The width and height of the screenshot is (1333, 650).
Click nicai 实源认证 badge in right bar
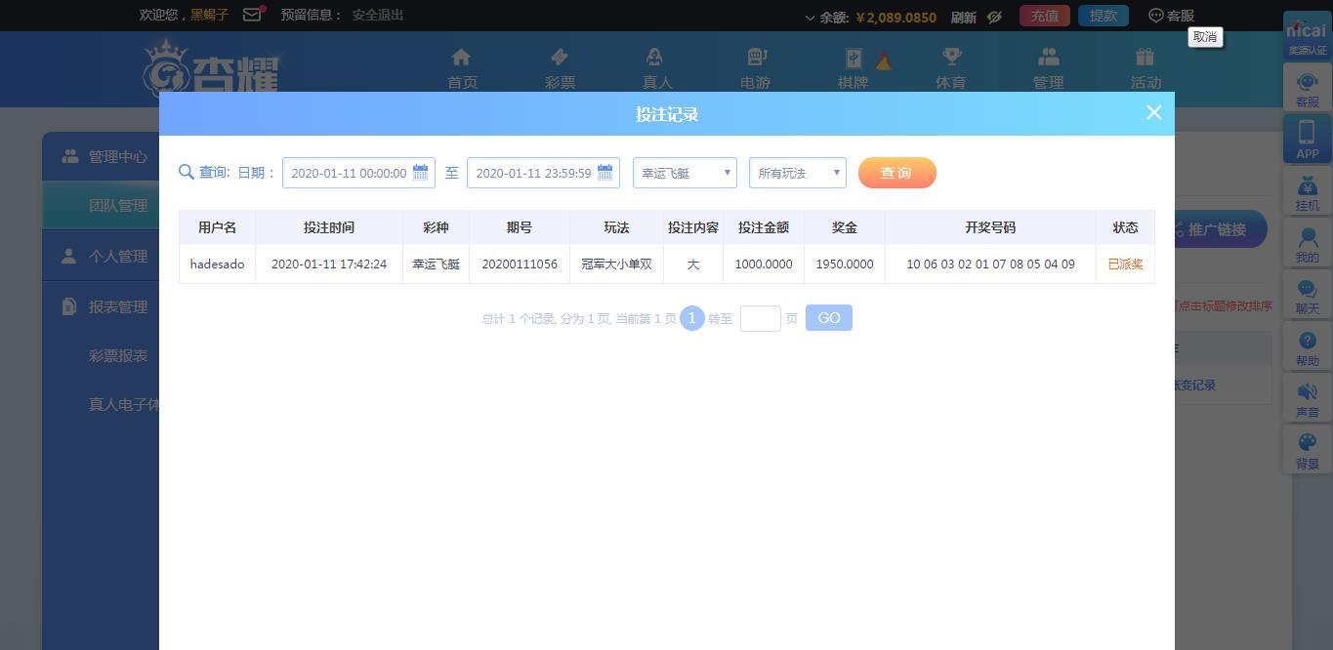[x=1307, y=37]
